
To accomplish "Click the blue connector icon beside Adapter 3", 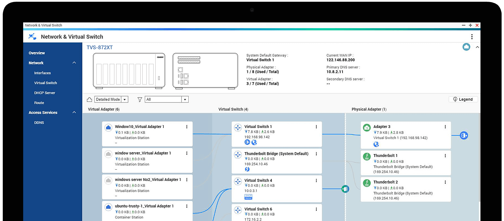I will 463,135.
